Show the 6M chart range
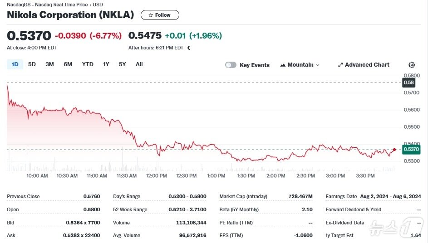Image resolution: width=428 pixels, height=243 pixels. [68, 64]
